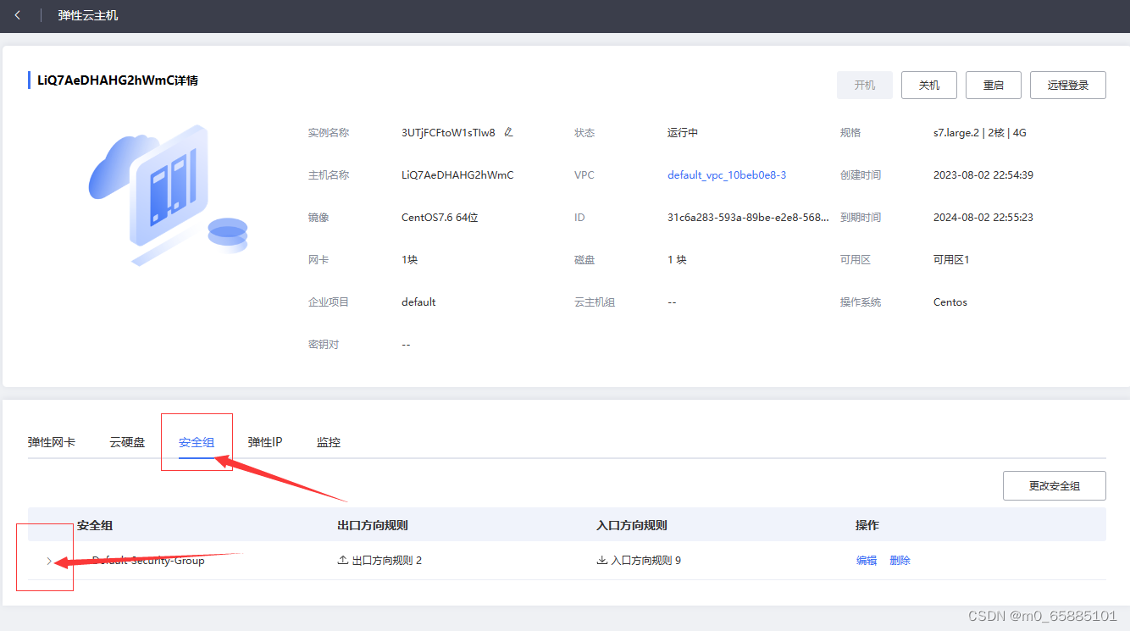Open 远程登录 remote login

(x=1068, y=86)
